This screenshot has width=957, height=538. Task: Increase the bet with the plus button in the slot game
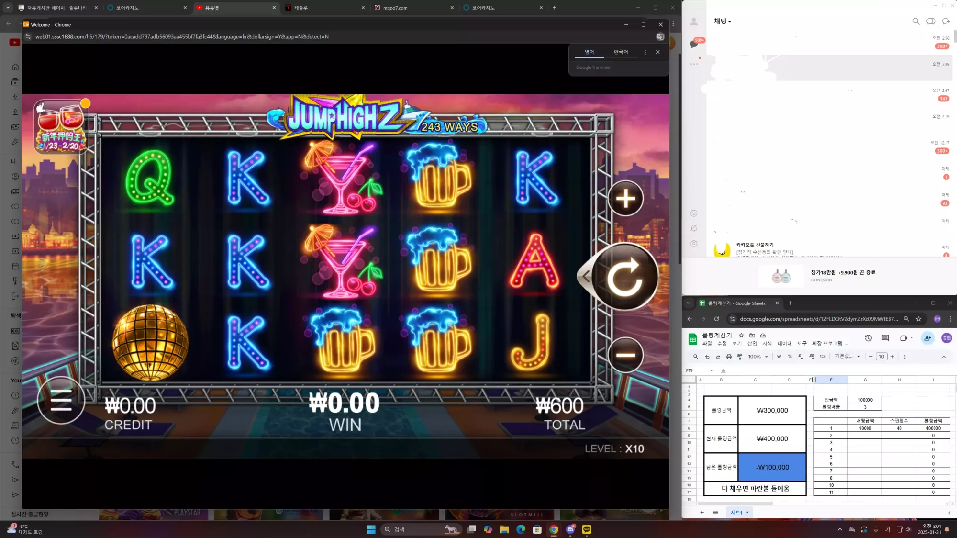(625, 199)
